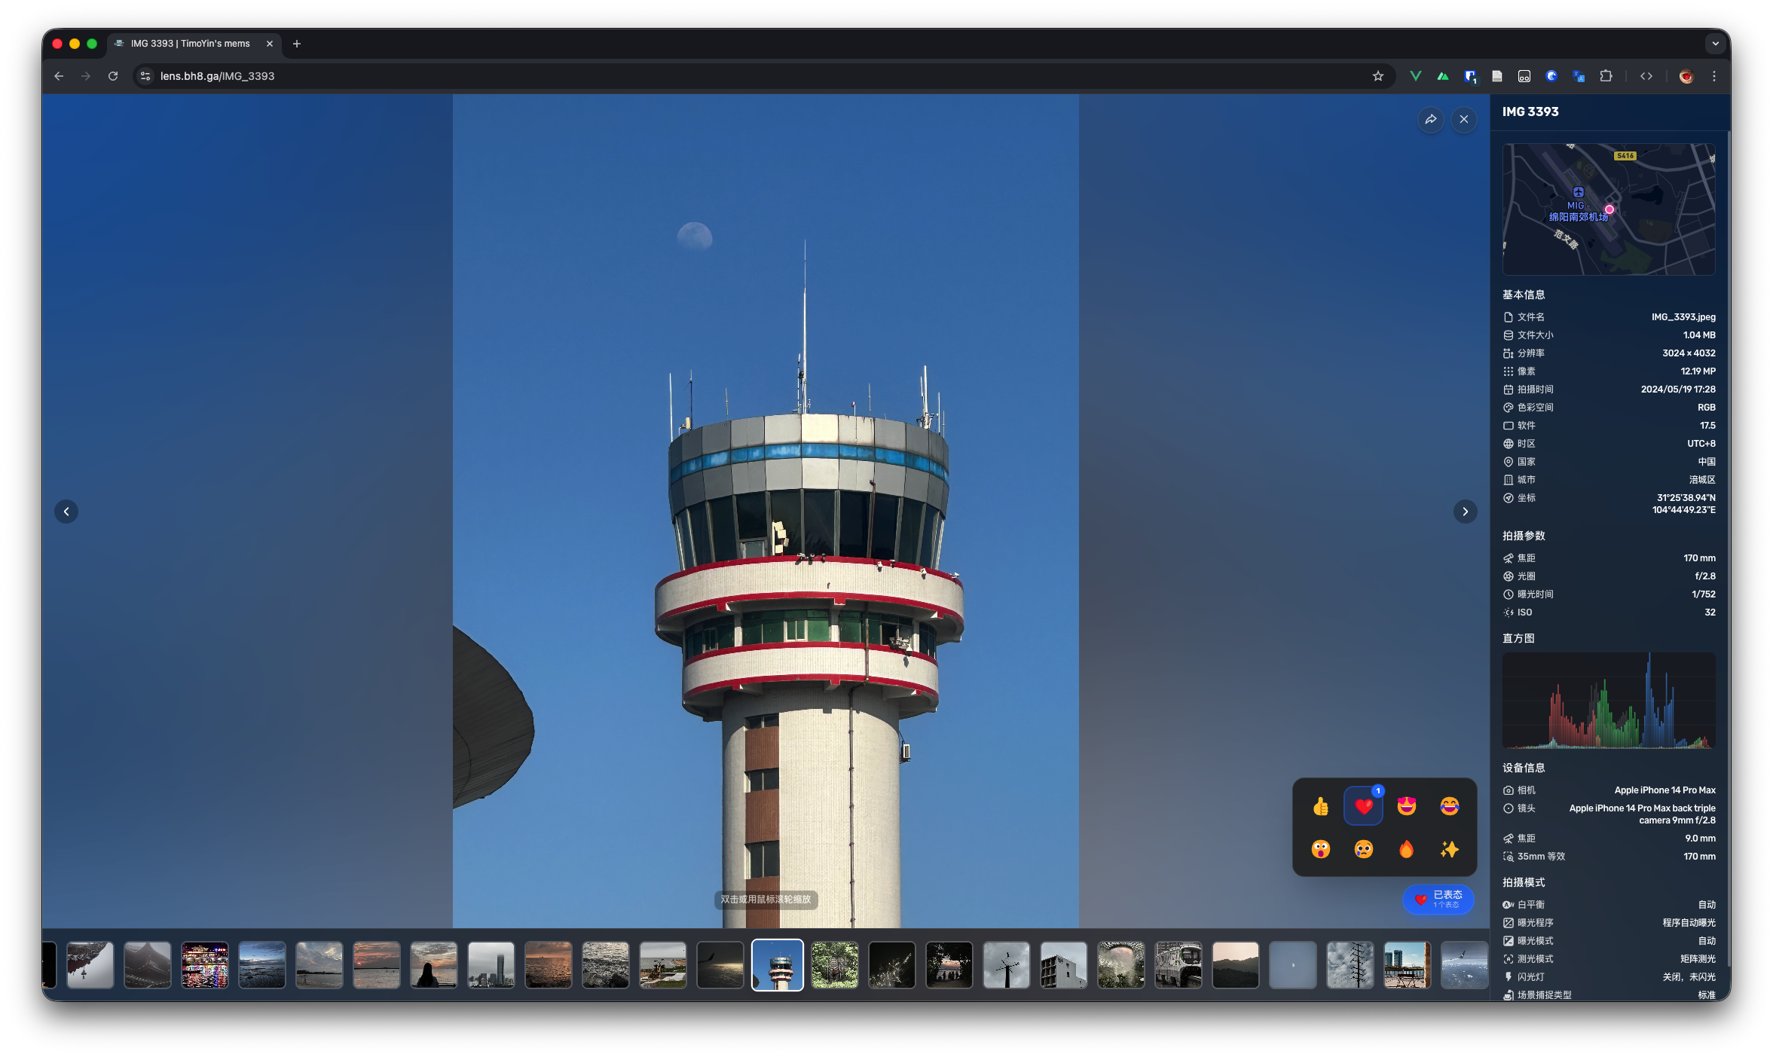Screen dimensions: 1773x1057
Task: Toggle the 已表态 reaction button
Action: (x=1438, y=899)
